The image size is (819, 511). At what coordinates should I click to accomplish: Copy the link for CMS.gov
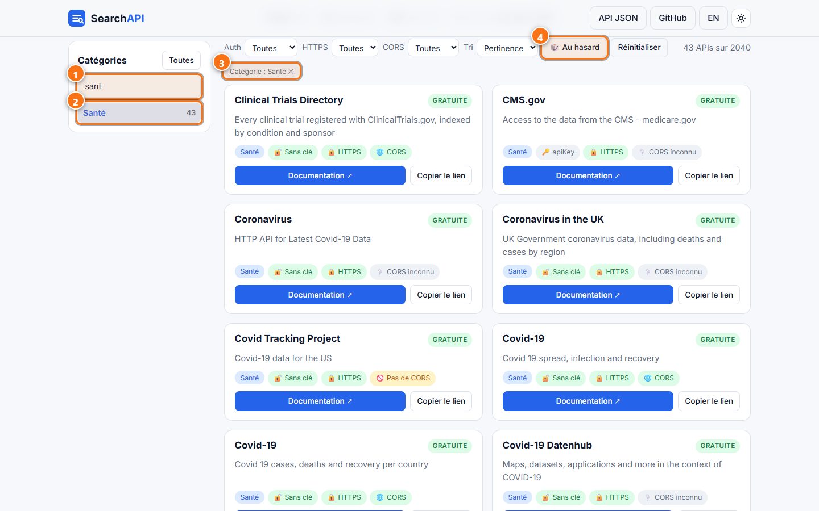(x=709, y=175)
